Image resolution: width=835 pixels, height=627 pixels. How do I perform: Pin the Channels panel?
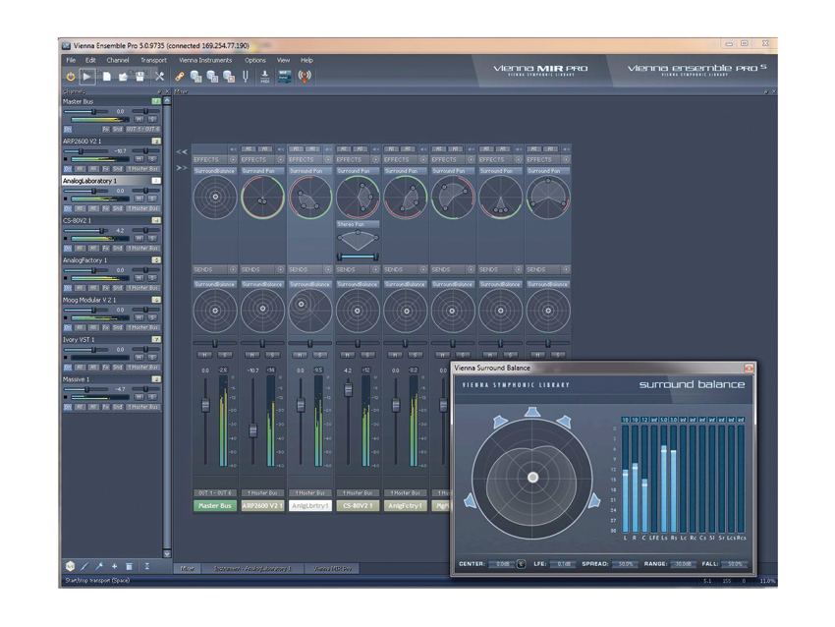(159, 92)
